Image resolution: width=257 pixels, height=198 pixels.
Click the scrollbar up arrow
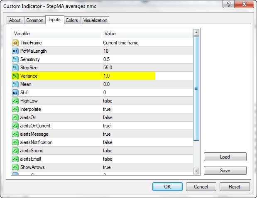(x=196, y=32)
